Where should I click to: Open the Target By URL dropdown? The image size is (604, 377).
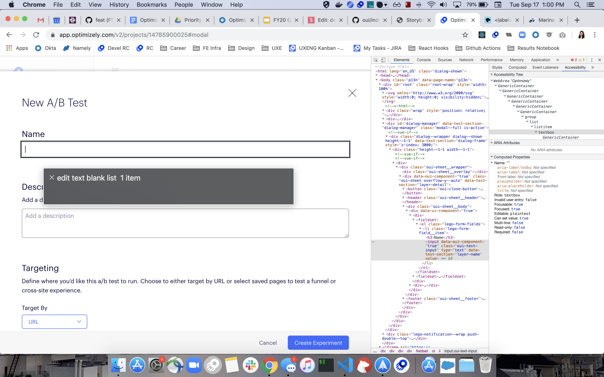(55, 322)
